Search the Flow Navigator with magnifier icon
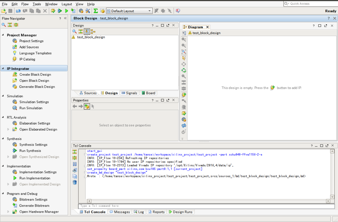The width and height of the screenshot is (338, 222). tap(4, 25)
